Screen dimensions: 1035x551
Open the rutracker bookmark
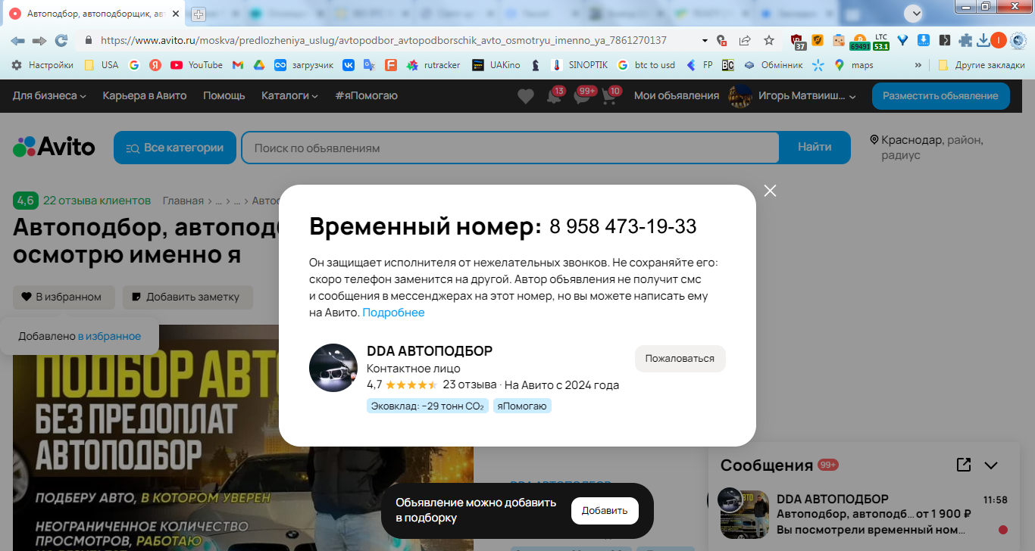433,65
